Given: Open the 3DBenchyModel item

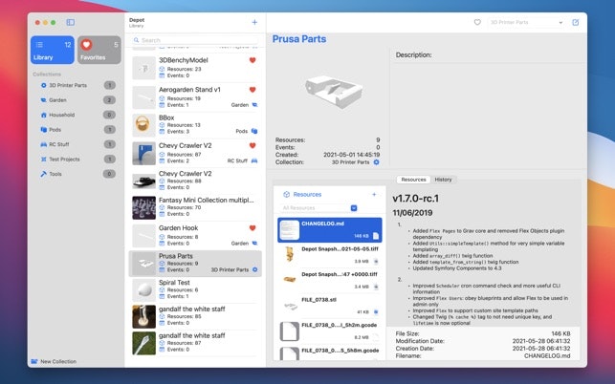Looking at the screenshot, I should tap(195, 68).
